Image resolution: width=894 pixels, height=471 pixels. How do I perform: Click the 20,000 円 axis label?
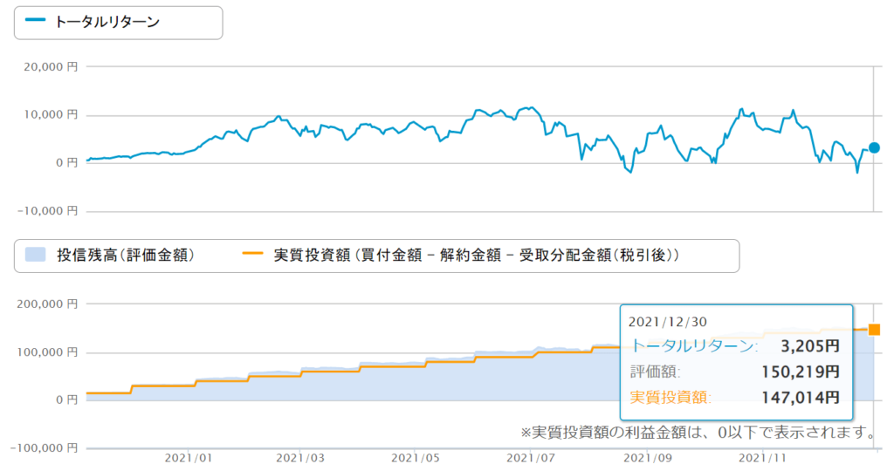[51, 66]
